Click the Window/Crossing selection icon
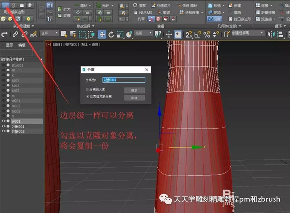Screen dimensions: 290x213 (91, 34)
